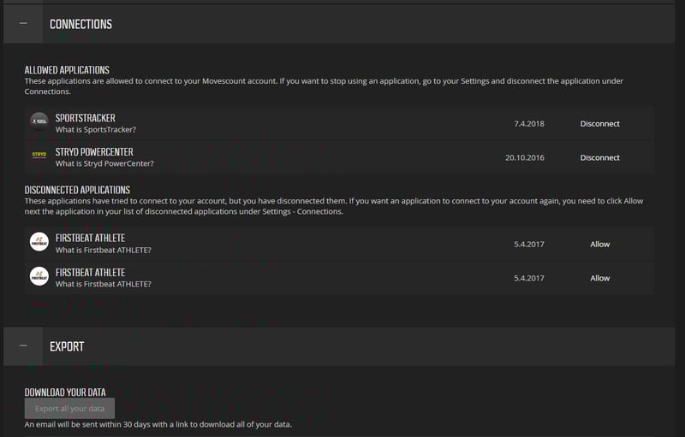685x437 pixels.
Task: Collapse the Export section using minus icon
Action: tap(23, 346)
